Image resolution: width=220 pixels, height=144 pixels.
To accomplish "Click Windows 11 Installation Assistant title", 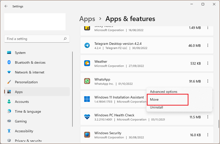I will (x=119, y=97).
